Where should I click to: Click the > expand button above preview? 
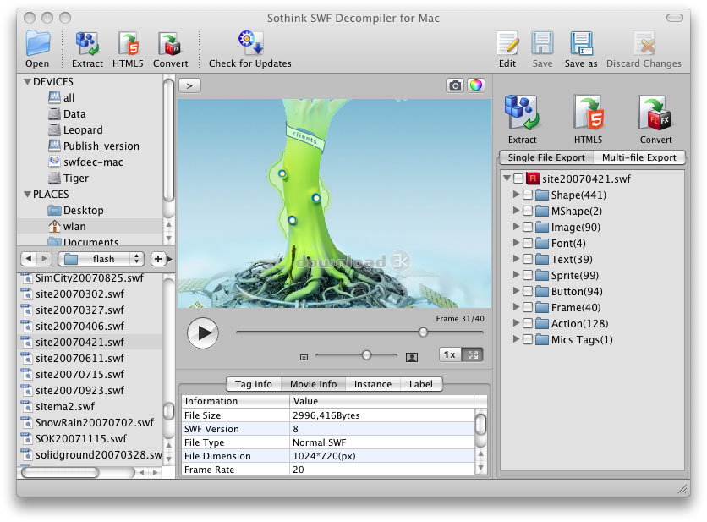pos(189,85)
